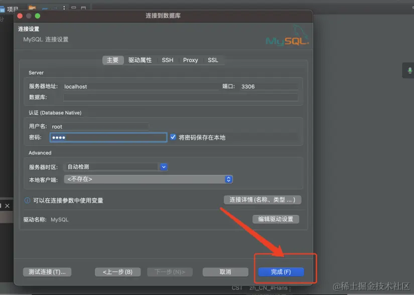Image resolution: width=414 pixels, height=295 pixels.
Task: Click the 端口: label
Action: [228, 86]
